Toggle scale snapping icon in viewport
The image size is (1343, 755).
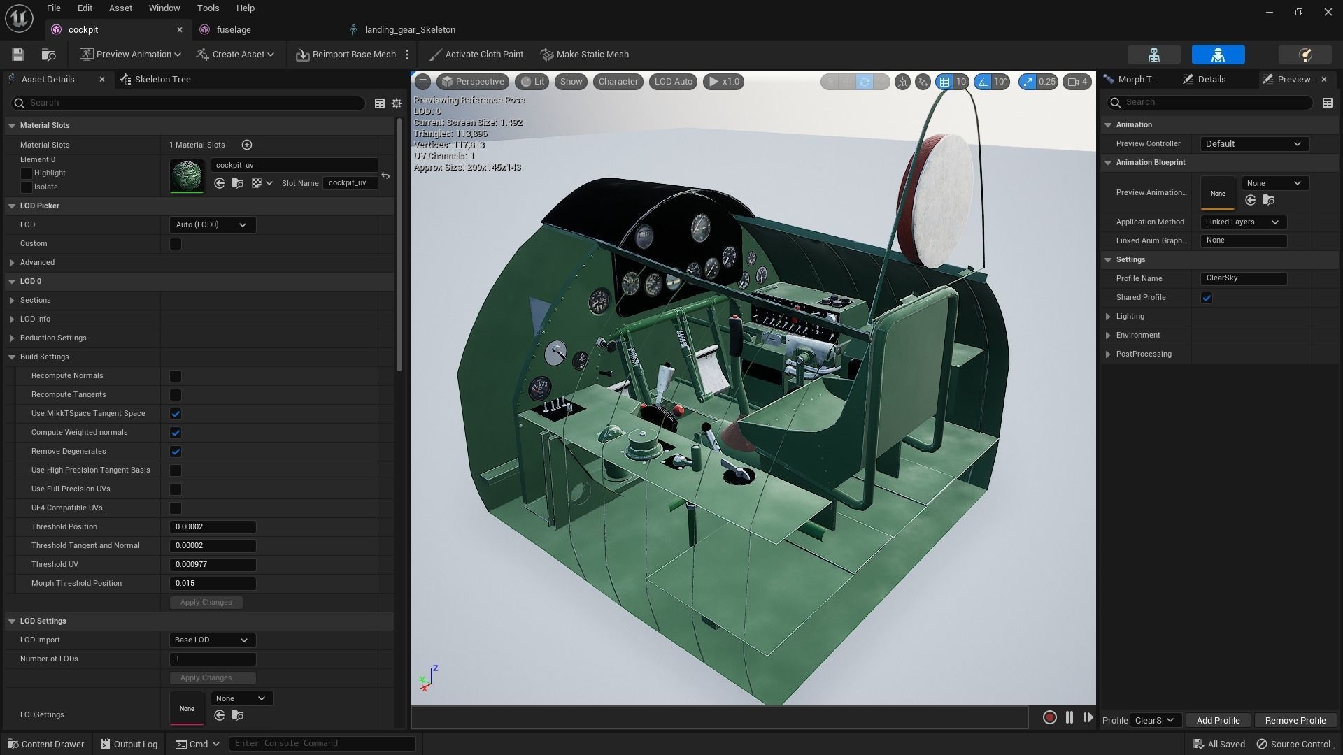click(x=1027, y=82)
